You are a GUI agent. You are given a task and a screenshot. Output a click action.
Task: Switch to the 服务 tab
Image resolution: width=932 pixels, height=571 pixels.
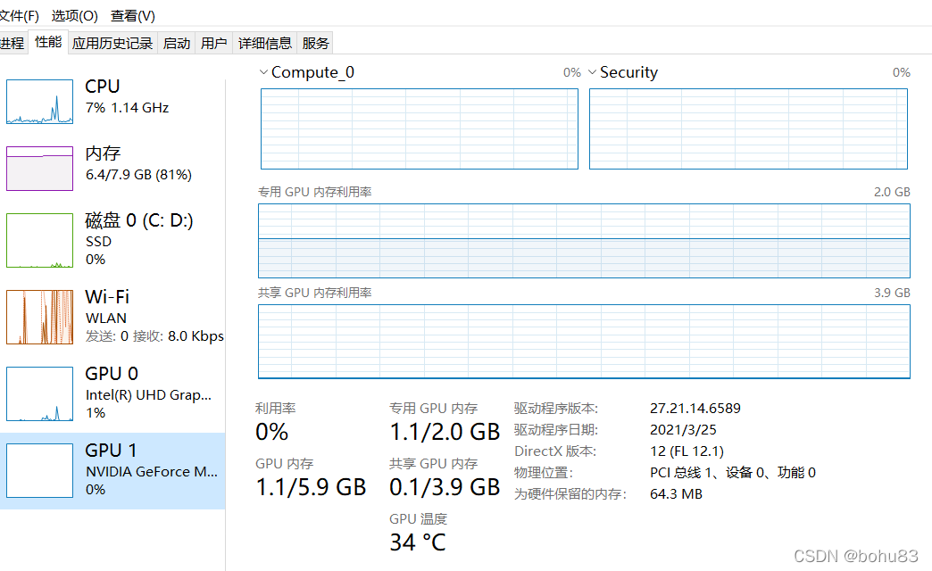316,43
